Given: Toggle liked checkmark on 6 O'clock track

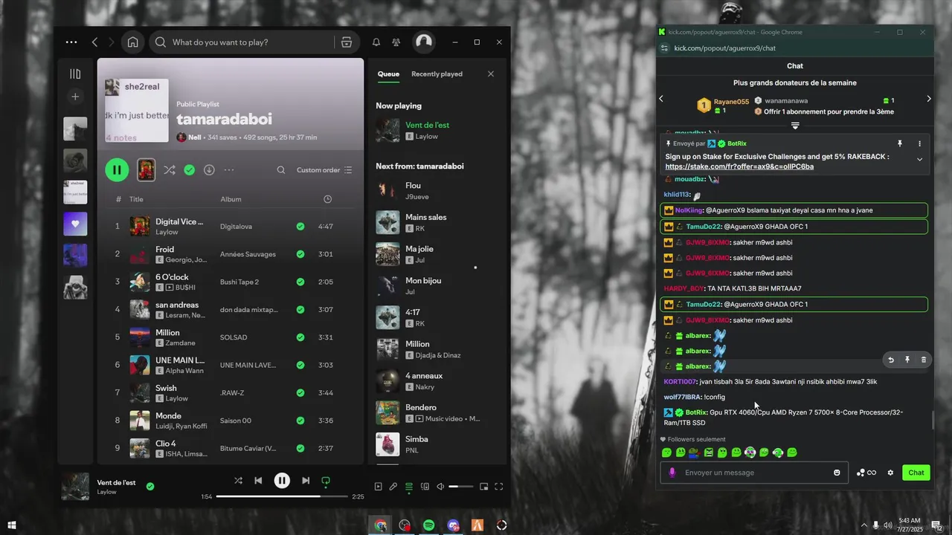Looking at the screenshot, I should (300, 282).
